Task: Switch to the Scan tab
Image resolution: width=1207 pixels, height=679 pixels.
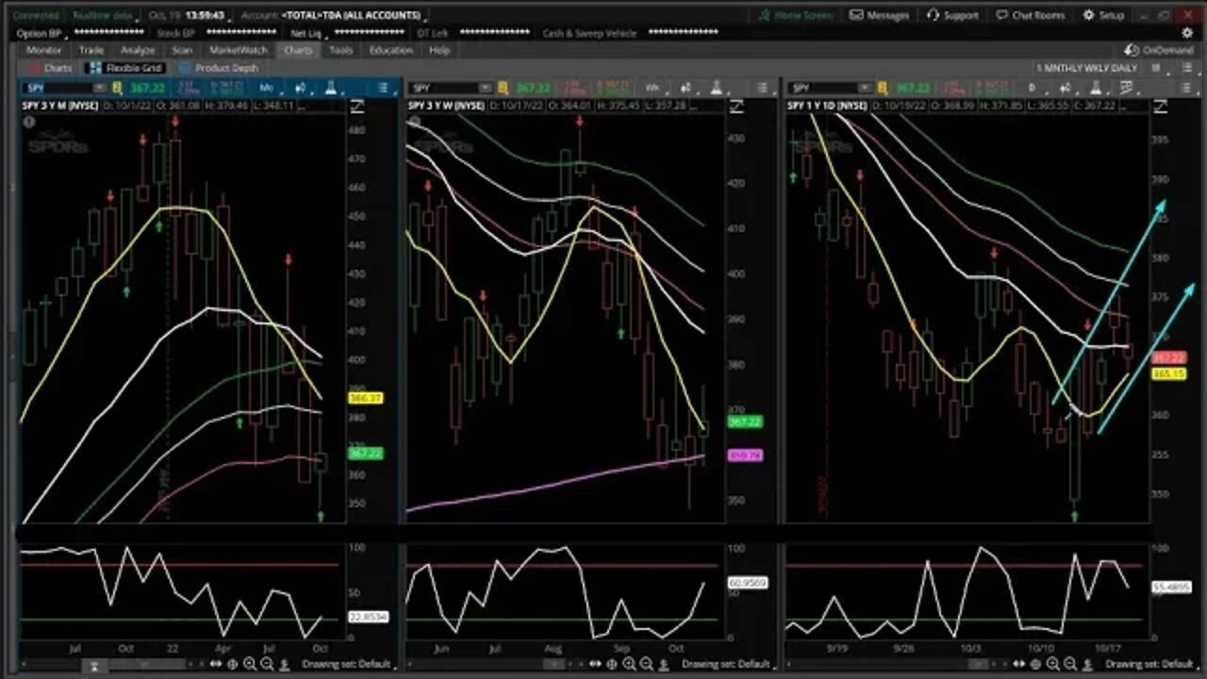Action: pos(182,50)
